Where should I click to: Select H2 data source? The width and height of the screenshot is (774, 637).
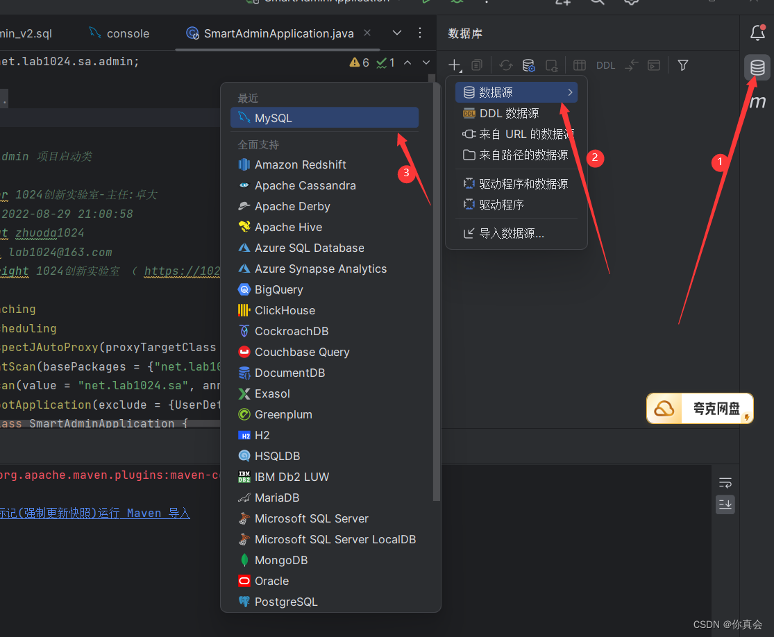point(324,435)
